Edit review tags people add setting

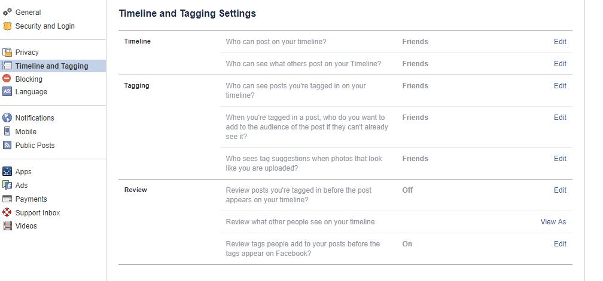(560, 244)
